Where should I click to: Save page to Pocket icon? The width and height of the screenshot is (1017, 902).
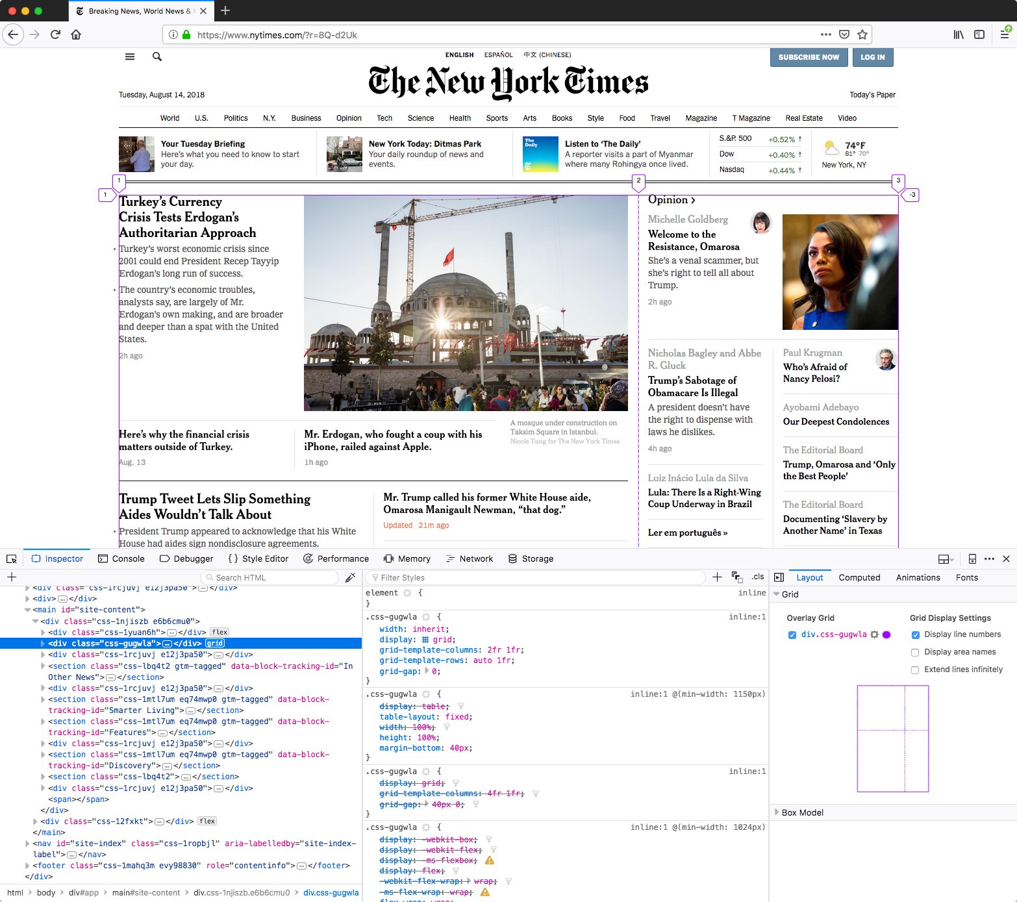pos(844,34)
